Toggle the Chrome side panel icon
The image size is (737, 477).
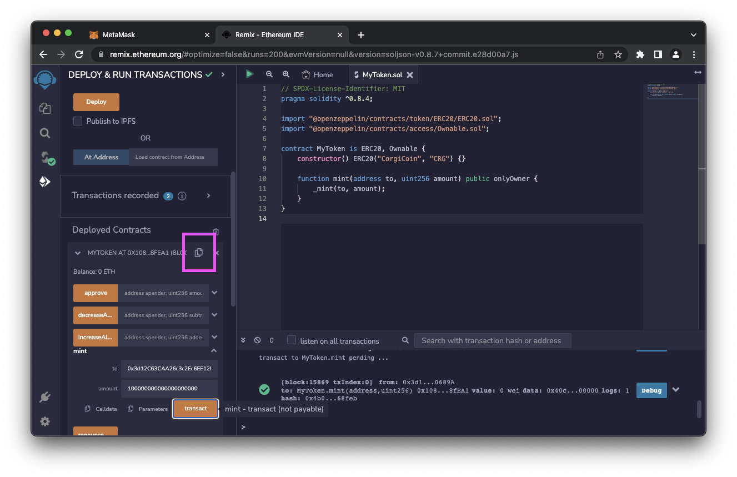tap(658, 54)
